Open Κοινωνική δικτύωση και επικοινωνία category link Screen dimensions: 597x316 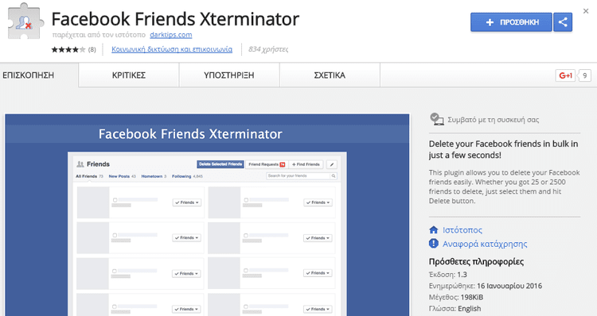(172, 49)
